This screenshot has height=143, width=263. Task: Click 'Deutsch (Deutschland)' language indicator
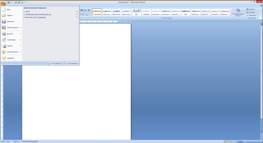[x=30, y=141]
